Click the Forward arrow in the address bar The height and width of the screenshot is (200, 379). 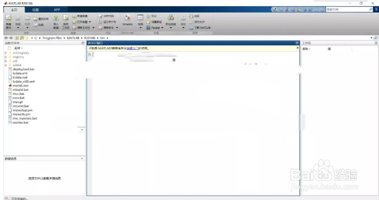click(x=11, y=38)
